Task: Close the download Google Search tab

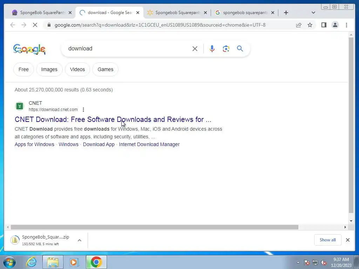Action: (137, 13)
